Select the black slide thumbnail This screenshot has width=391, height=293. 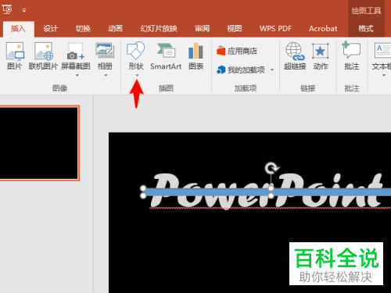coord(38,143)
